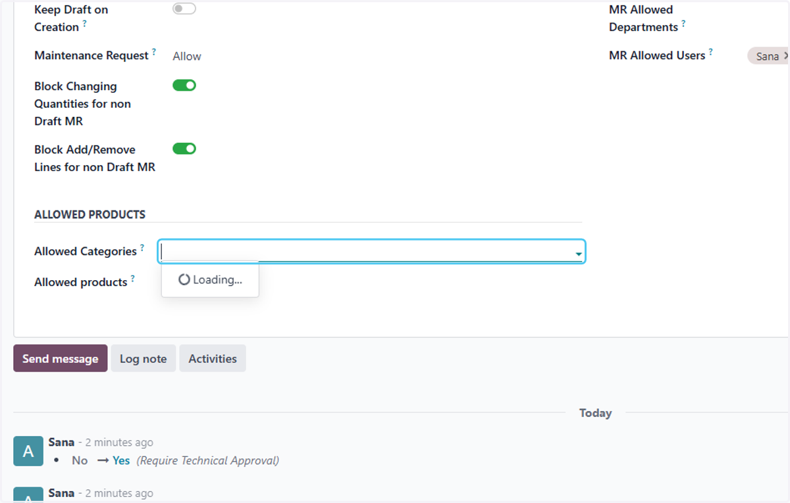Viewport: 790px width, 503px height.
Task: Click the Log note button
Action: [143, 358]
